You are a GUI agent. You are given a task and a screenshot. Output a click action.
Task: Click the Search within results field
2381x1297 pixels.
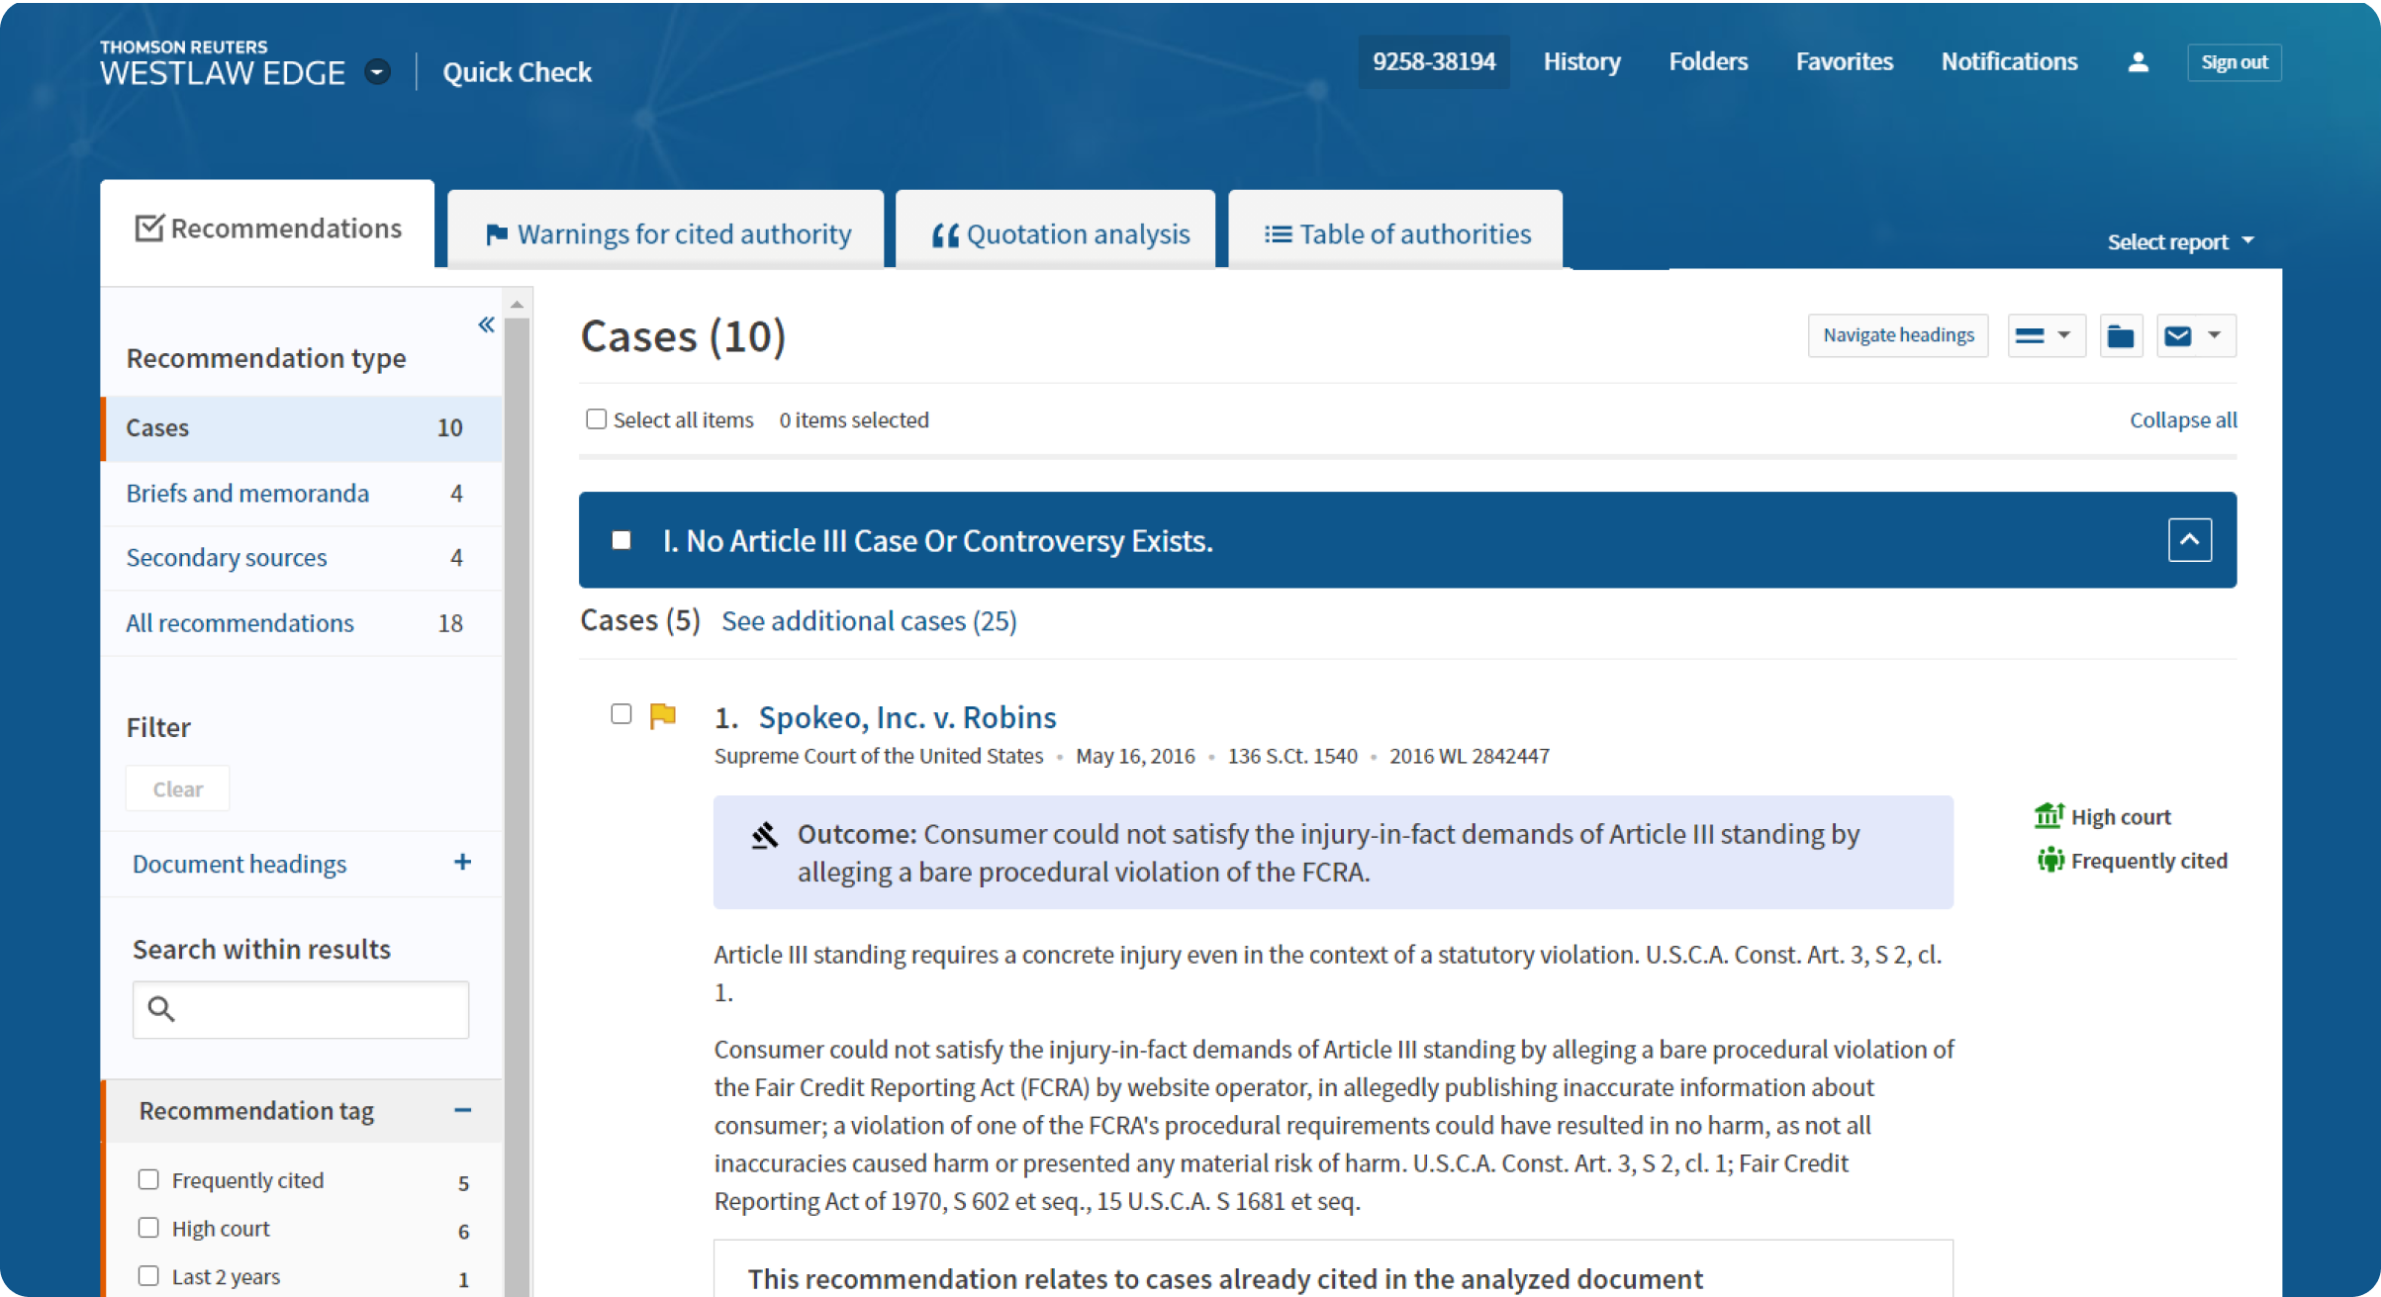pyautogui.click(x=317, y=1009)
